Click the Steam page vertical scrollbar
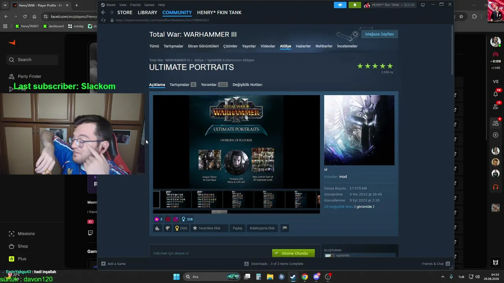This screenshot has width=504, height=283. 452,50
